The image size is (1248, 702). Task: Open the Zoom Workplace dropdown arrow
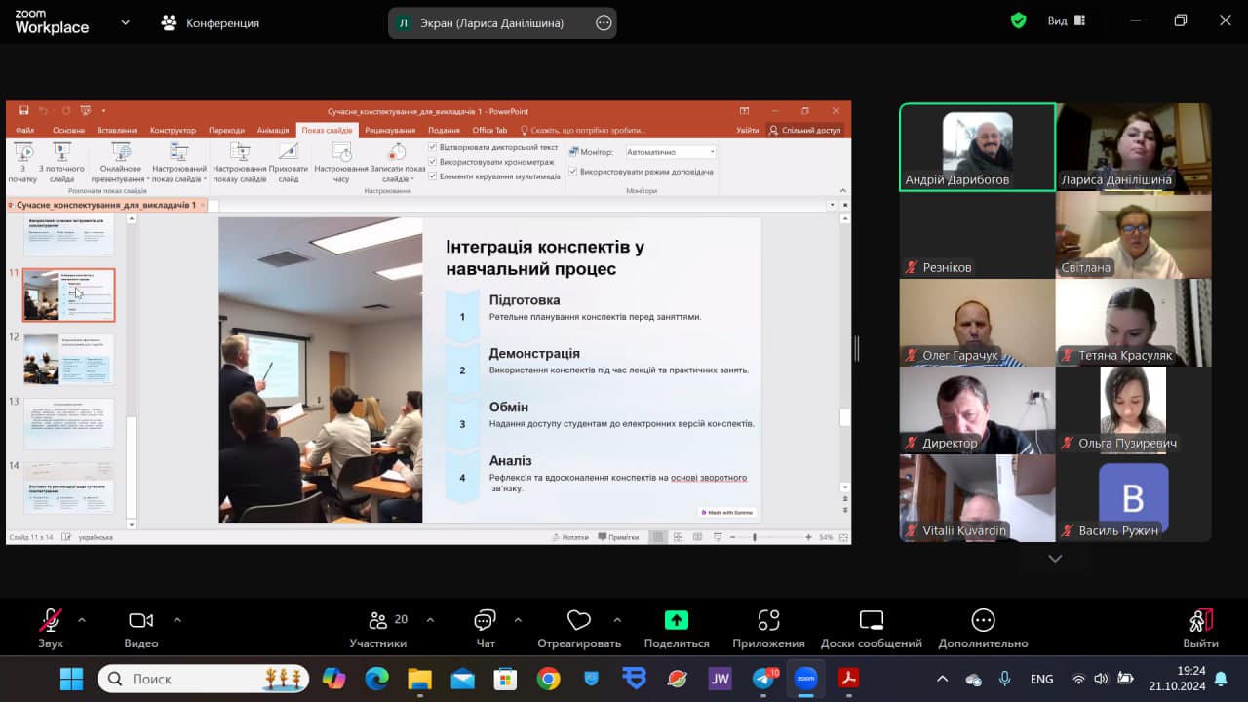click(x=125, y=22)
